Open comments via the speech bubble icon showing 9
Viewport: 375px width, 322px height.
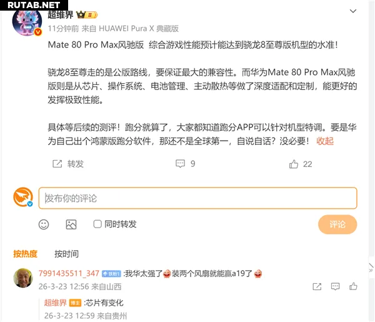181,164
